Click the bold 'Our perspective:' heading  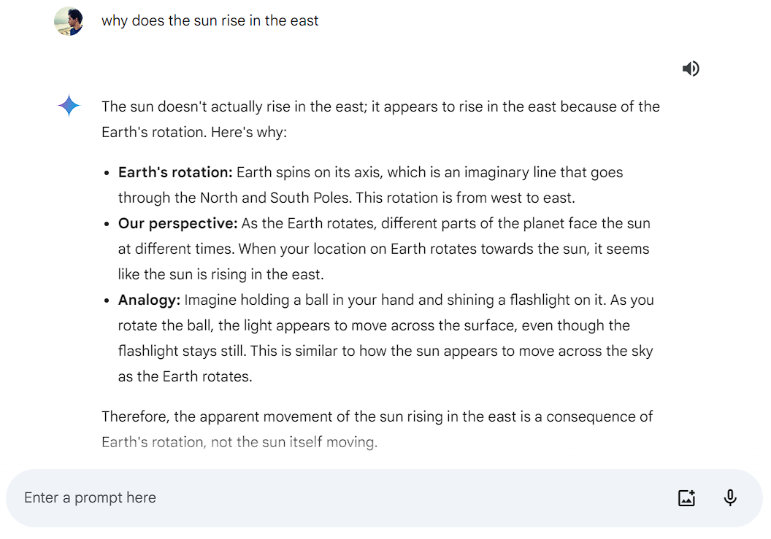tap(177, 224)
